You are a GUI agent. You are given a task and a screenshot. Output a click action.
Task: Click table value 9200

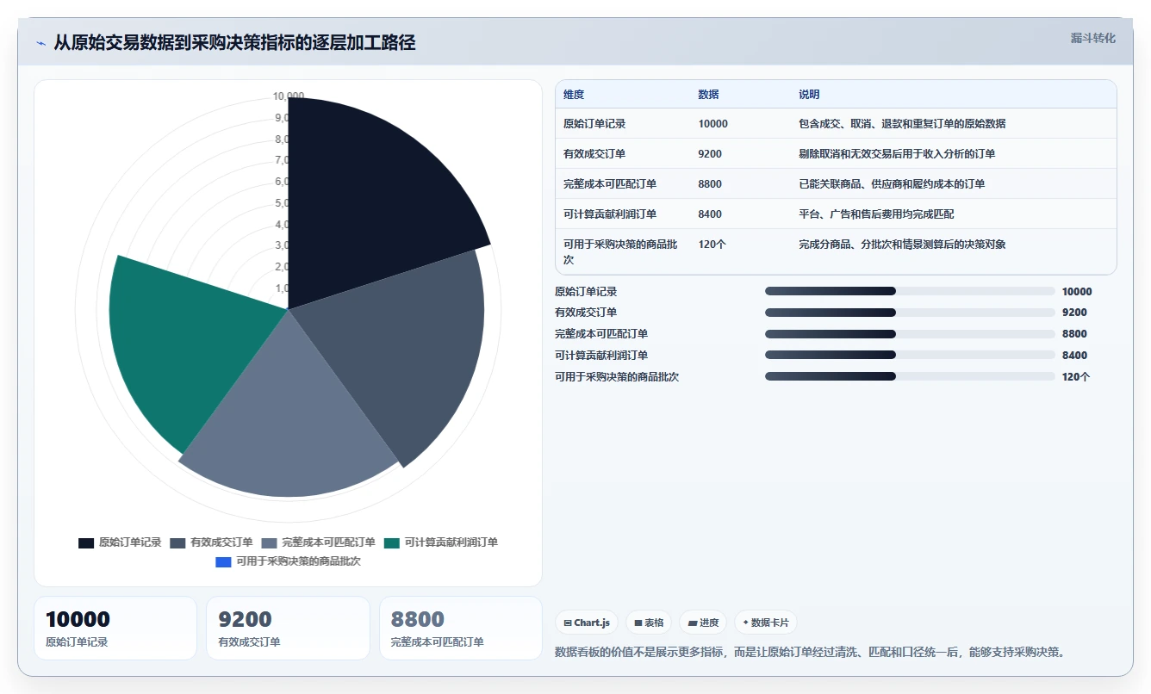coord(710,154)
